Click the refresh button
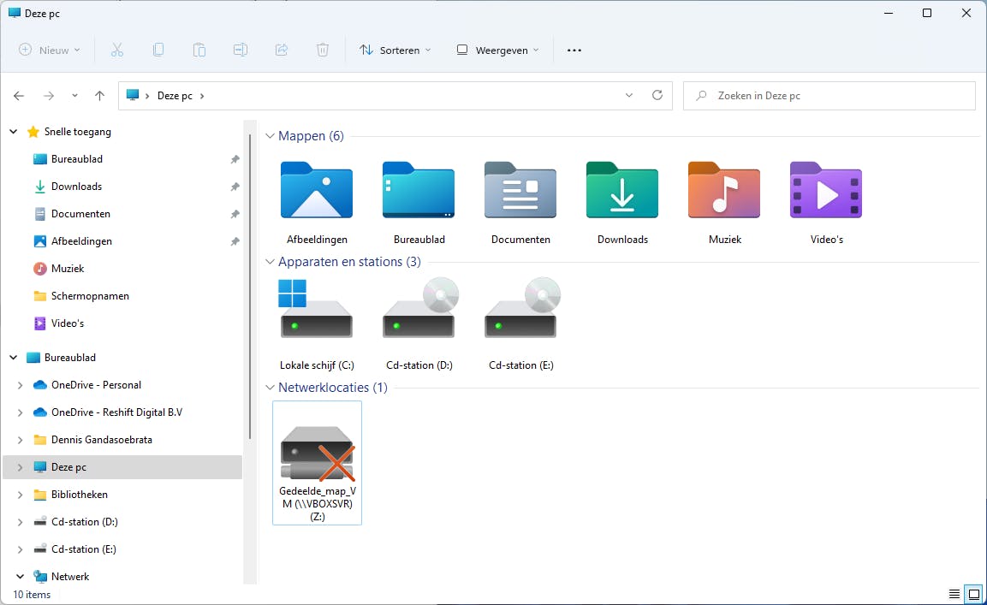Image resolution: width=987 pixels, height=605 pixels. (x=657, y=95)
